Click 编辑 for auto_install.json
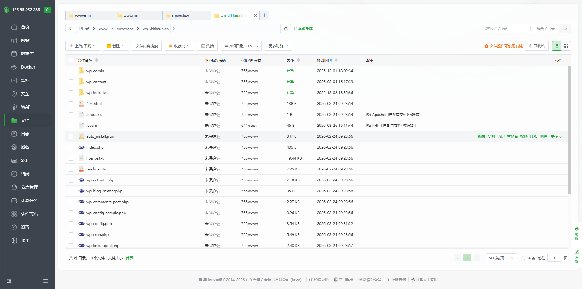Image resolution: width=582 pixels, height=289 pixels. pyautogui.click(x=481, y=136)
